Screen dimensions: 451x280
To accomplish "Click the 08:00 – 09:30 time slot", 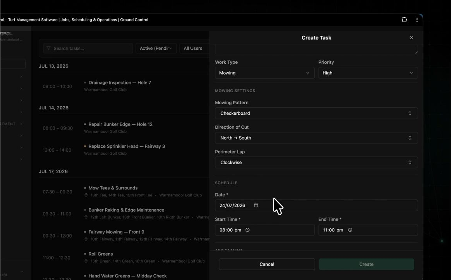I will click(x=57, y=128).
